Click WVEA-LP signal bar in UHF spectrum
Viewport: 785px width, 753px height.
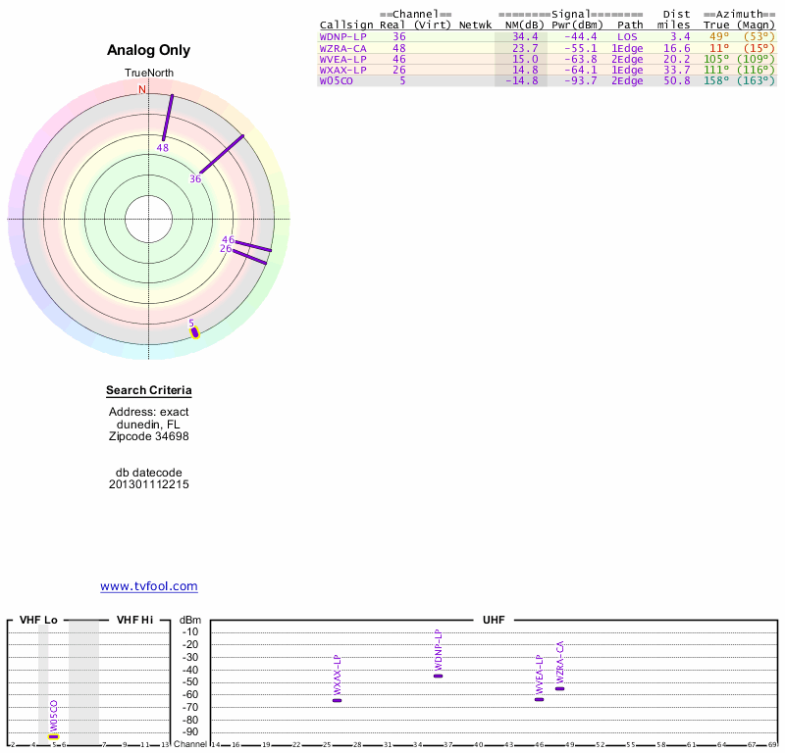point(539,699)
